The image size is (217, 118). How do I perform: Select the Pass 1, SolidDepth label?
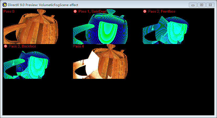click(93, 12)
